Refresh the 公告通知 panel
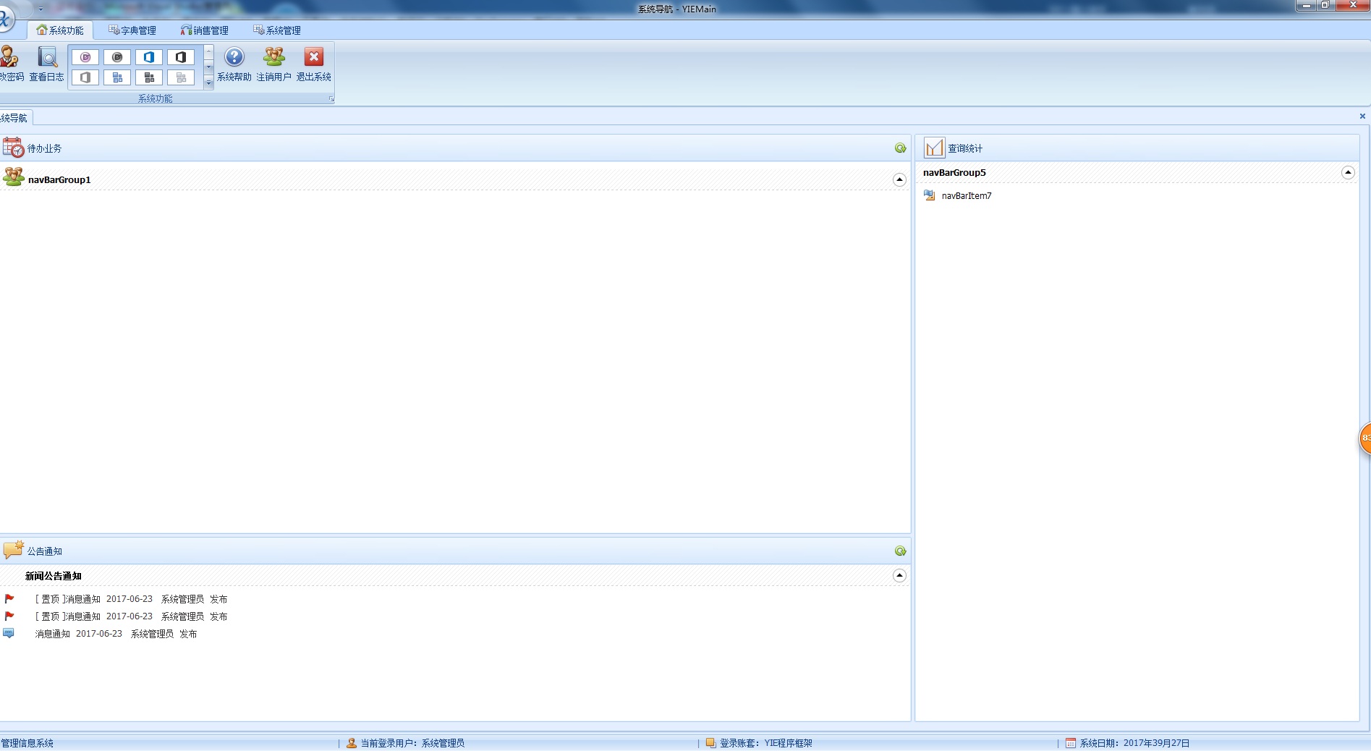 pyautogui.click(x=900, y=551)
